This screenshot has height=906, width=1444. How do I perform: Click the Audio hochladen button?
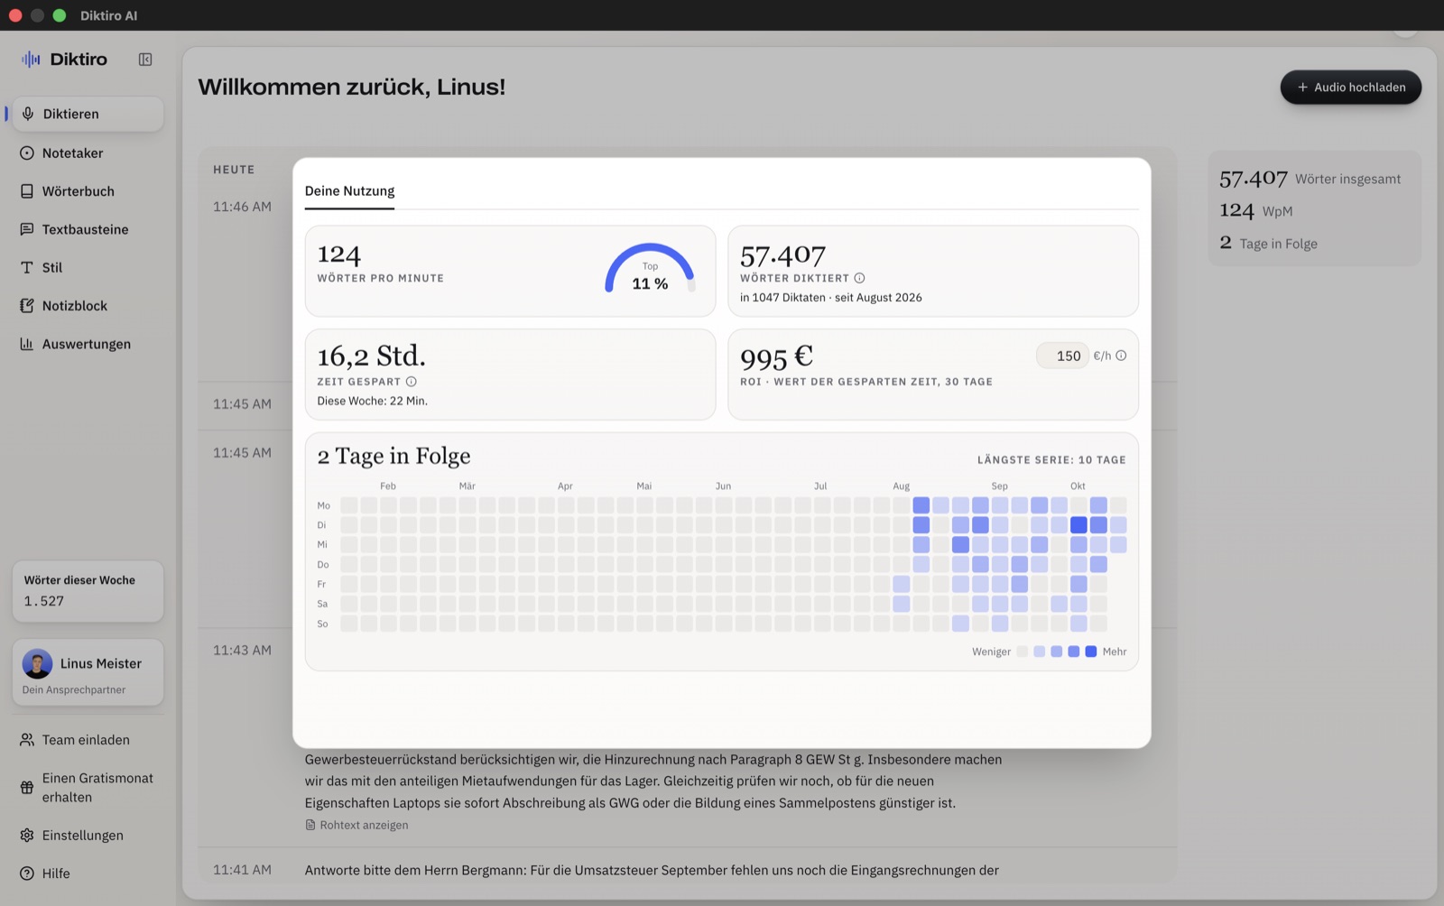[x=1350, y=88]
